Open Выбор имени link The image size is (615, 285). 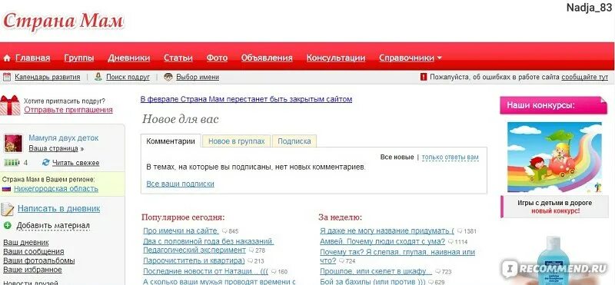click(x=198, y=78)
